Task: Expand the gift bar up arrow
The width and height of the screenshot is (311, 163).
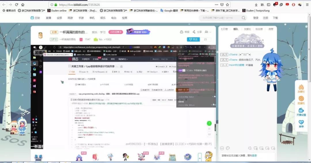Action: 200,157
